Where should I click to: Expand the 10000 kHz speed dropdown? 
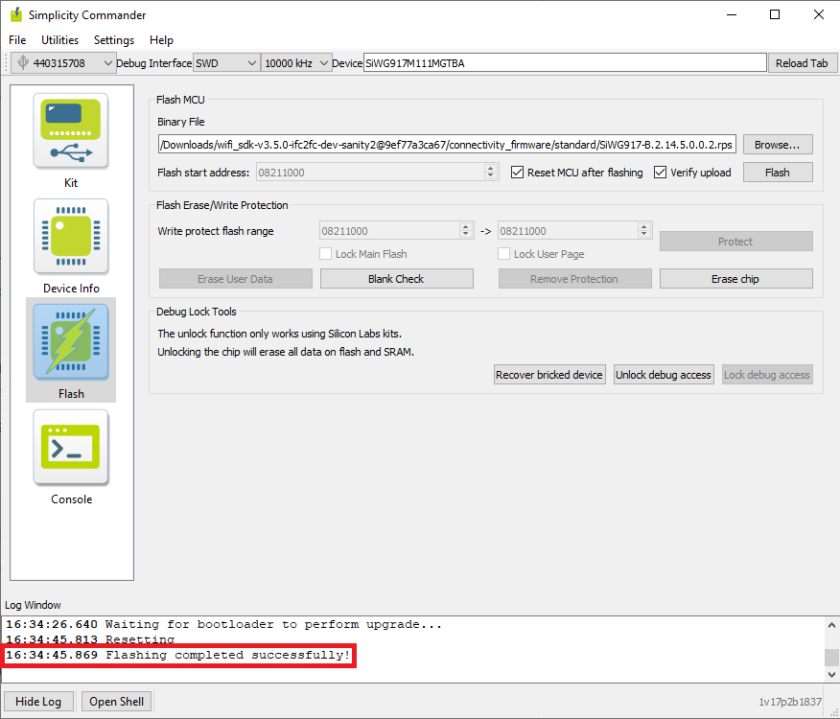pyautogui.click(x=324, y=63)
